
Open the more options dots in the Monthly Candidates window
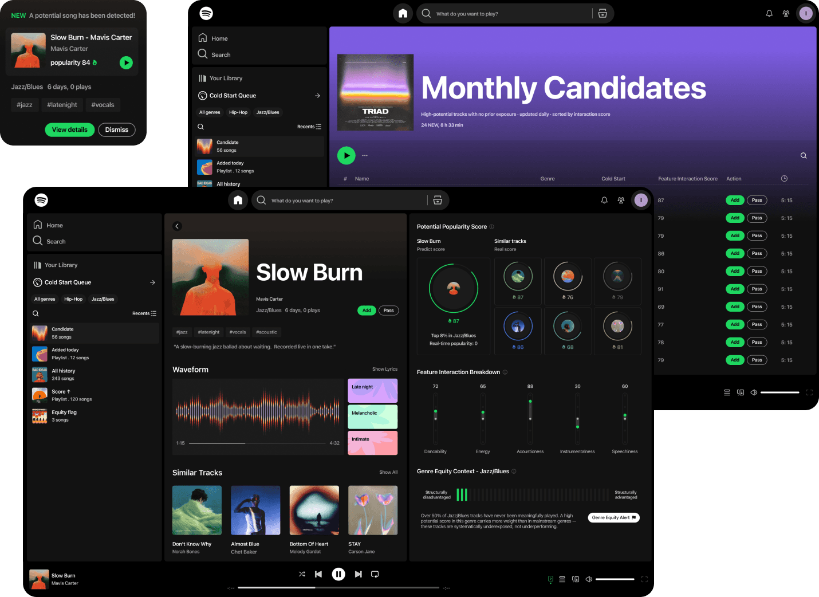(x=365, y=155)
